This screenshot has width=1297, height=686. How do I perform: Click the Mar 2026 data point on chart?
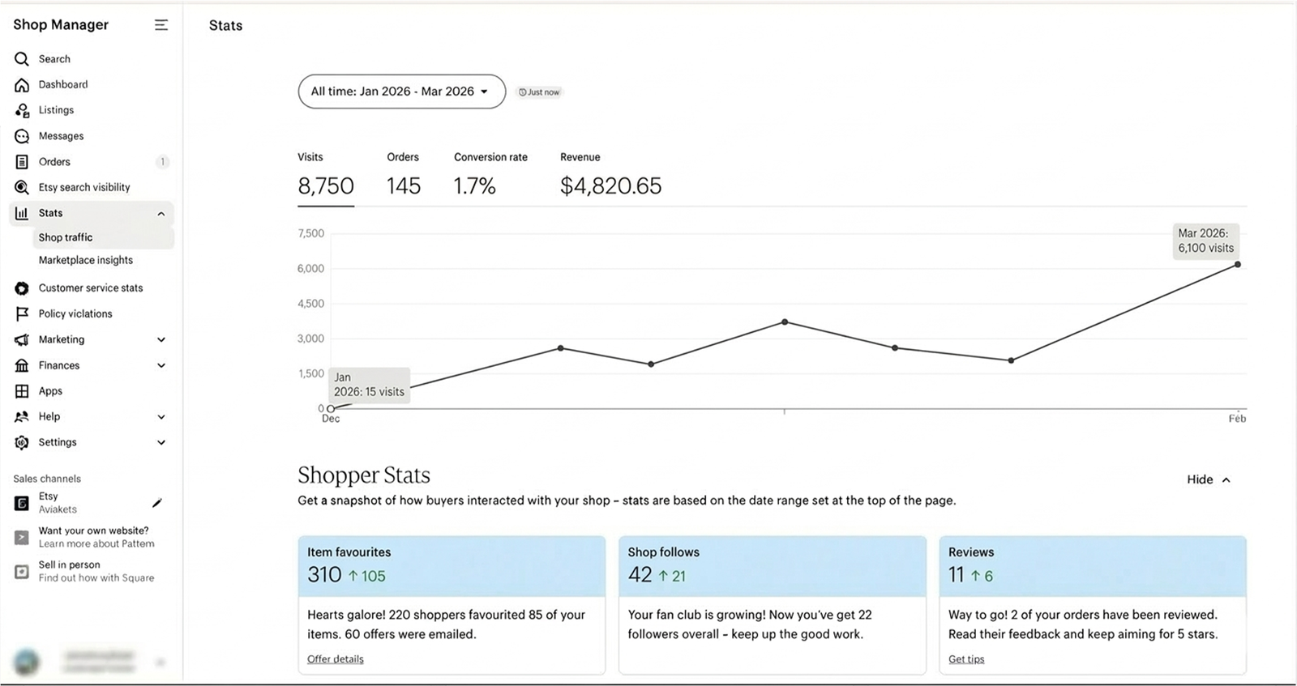(x=1237, y=265)
